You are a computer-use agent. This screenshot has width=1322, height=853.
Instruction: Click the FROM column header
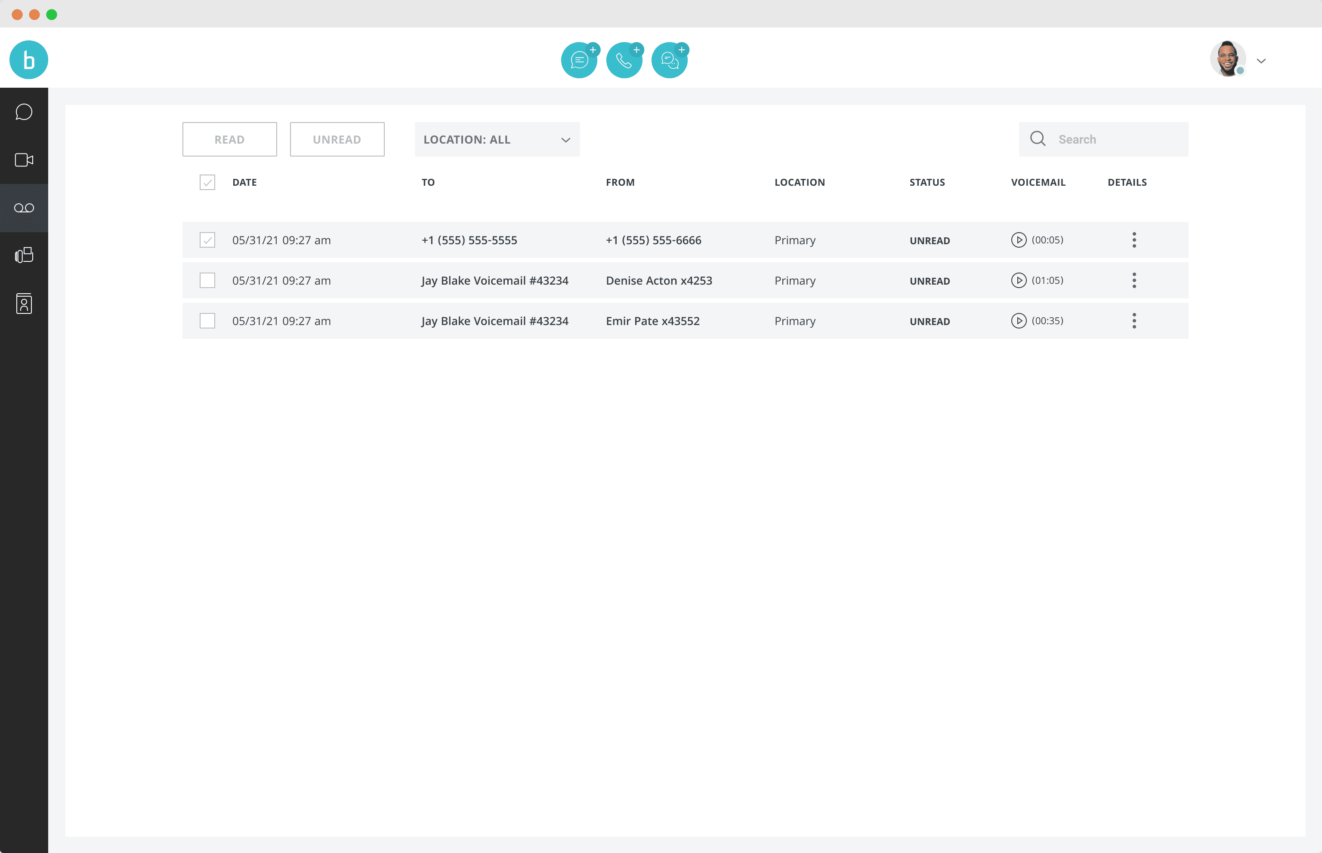[x=620, y=182]
